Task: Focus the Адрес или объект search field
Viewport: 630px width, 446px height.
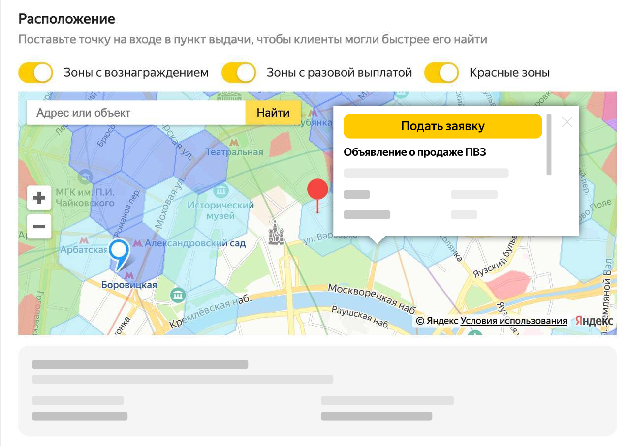Action: (136, 113)
